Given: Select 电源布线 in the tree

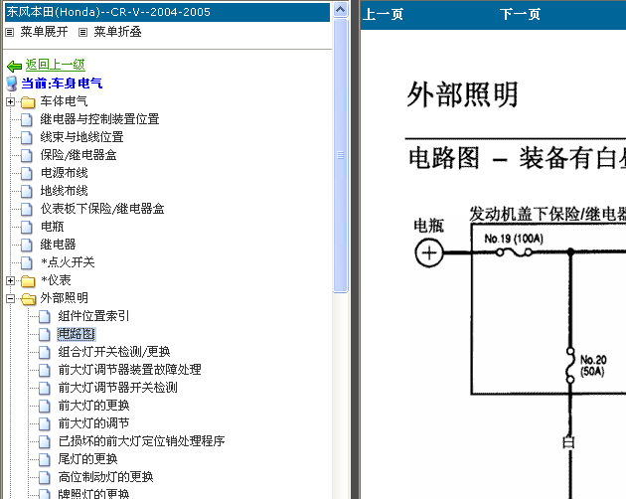Looking at the screenshot, I should point(64,173).
